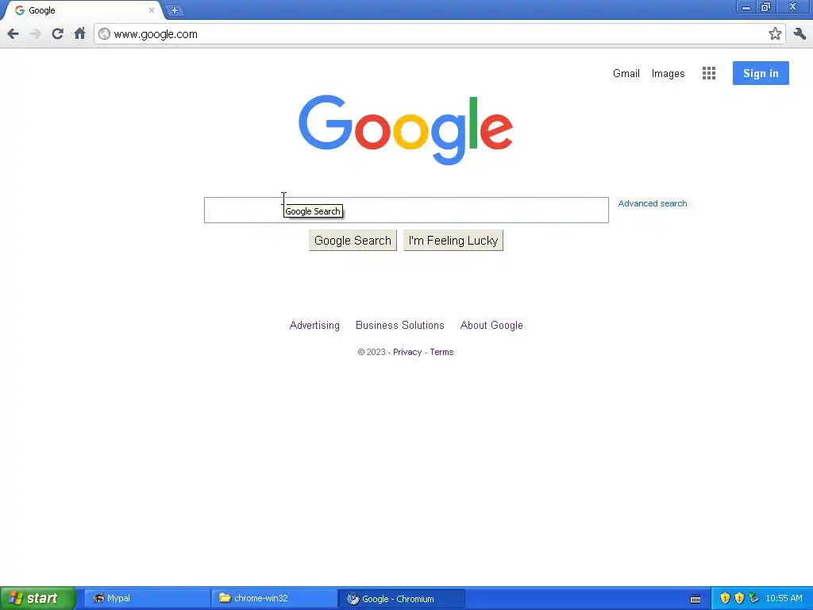813x610 pixels.
Task: Open the Privacy link
Action: click(x=407, y=352)
